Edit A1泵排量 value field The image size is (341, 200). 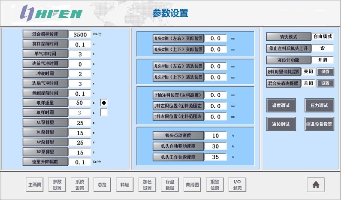pyautogui.click(x=80, y=123)
